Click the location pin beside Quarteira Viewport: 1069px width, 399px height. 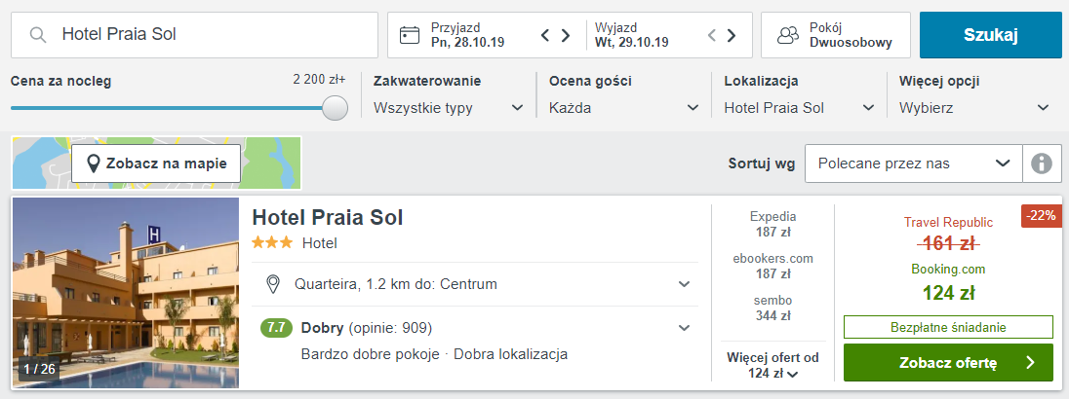[x=273, y=284]
